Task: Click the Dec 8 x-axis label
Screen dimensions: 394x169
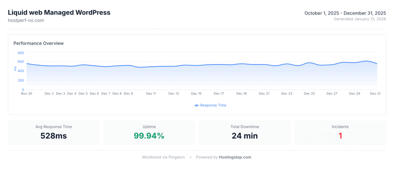Action: pos(117,94)
